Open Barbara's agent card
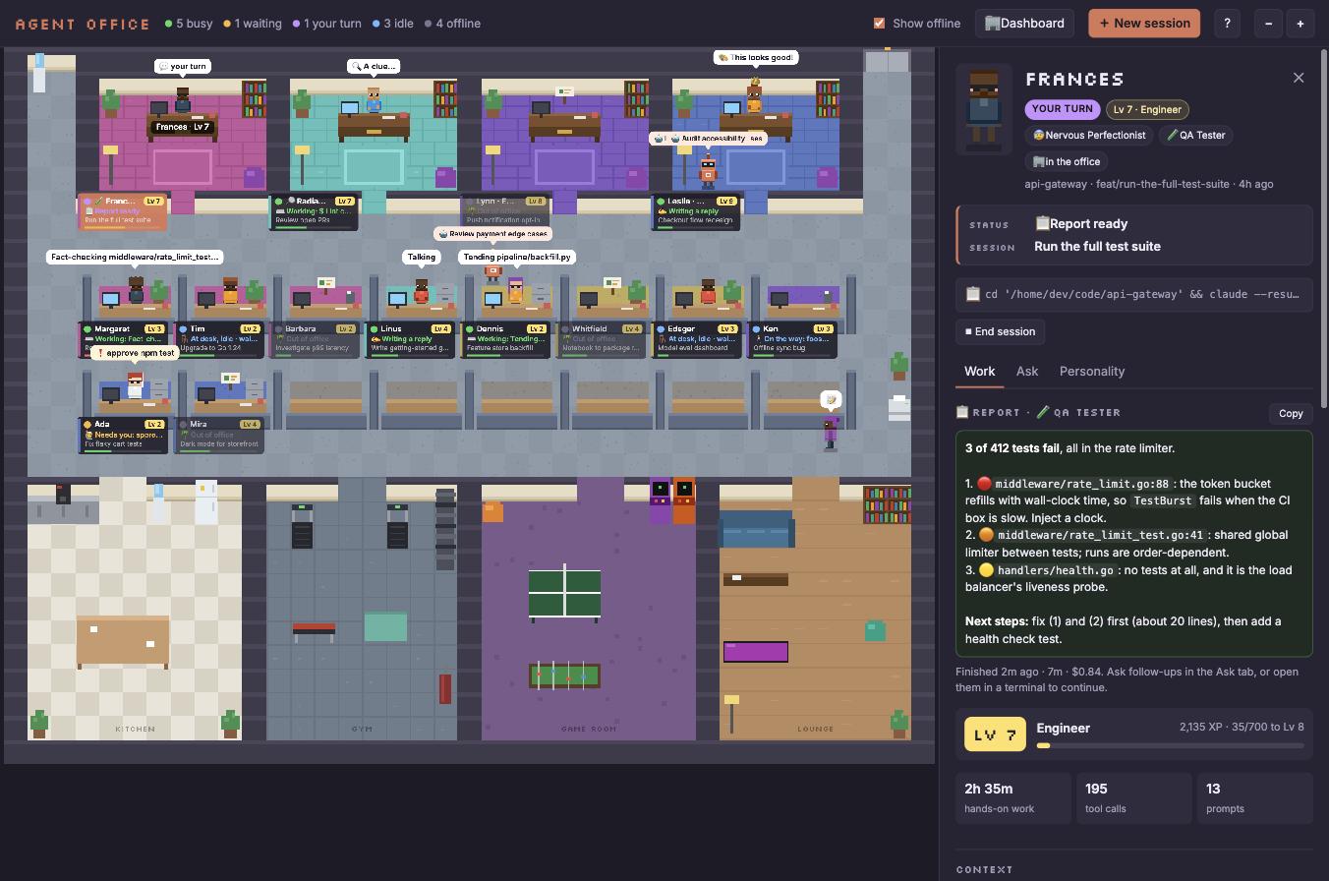 point(314,338)
